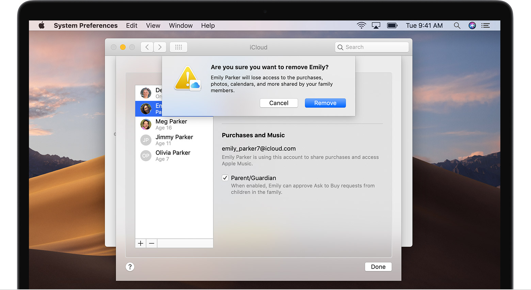Click the OP initials avatar
The width and height of the screenshot is (531, 290).
pyautogui.click(x=146, y=156)
